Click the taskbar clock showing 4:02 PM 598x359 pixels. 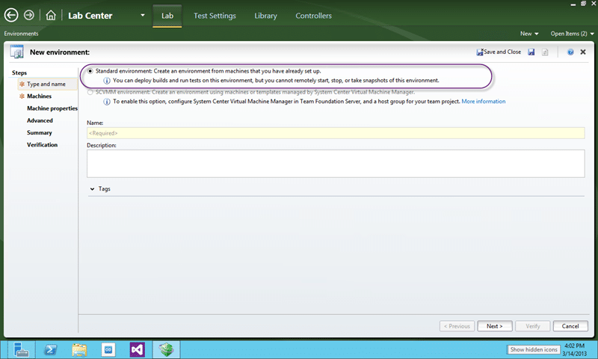pyautogui.click(x=574, y=349)
